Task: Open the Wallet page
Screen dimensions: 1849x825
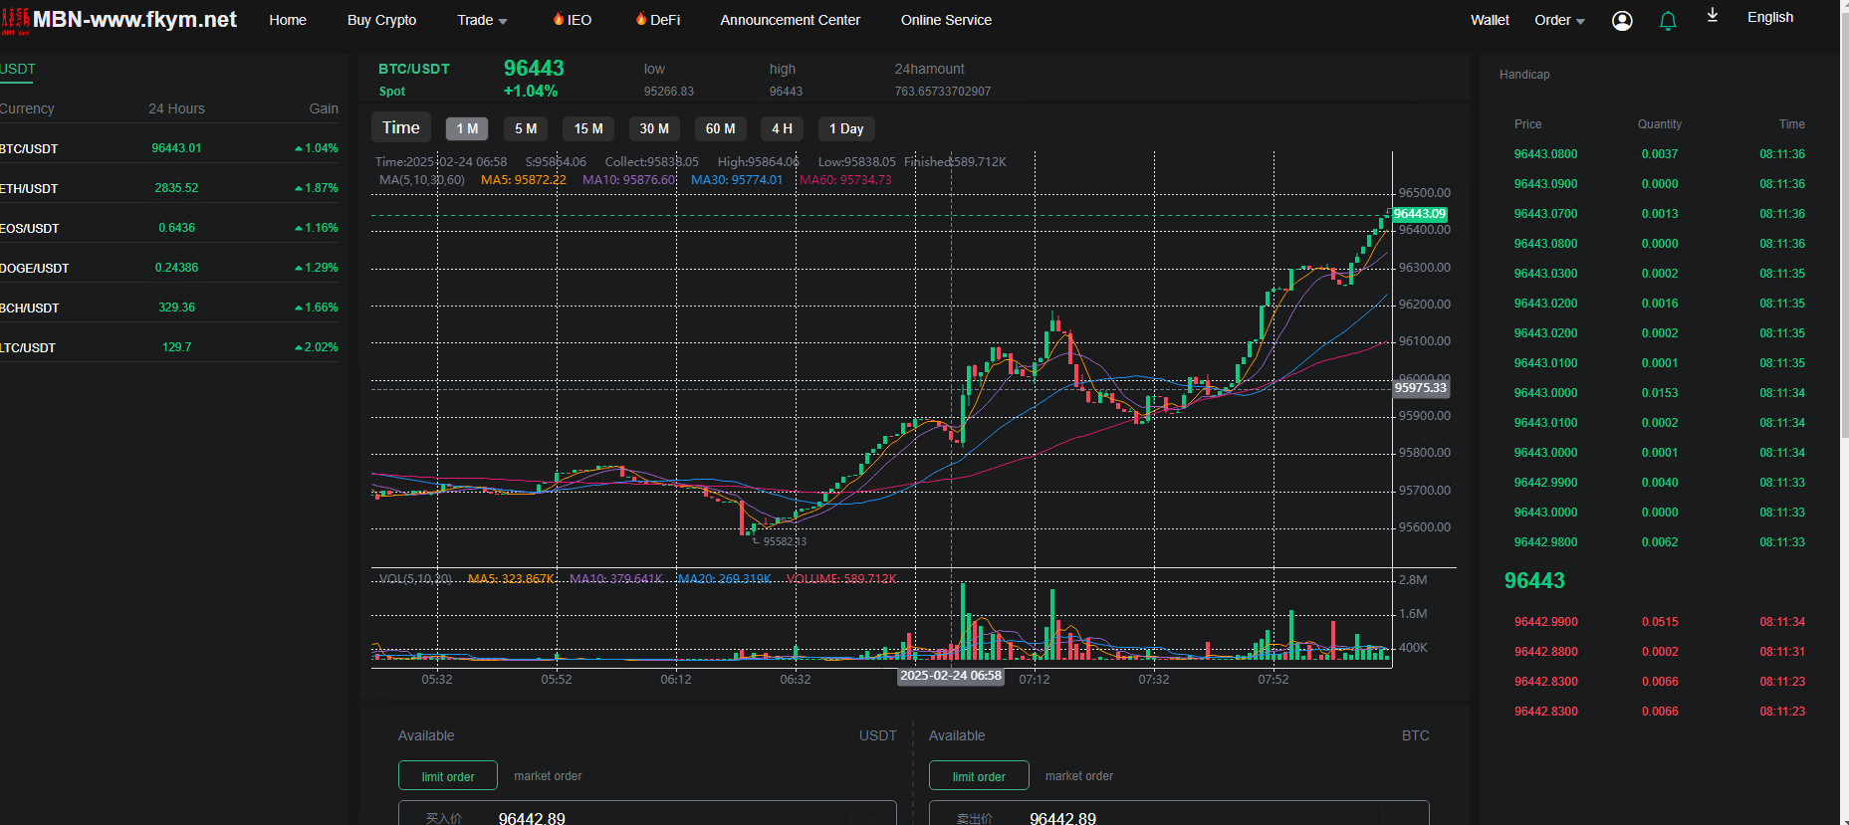Action: pos(1490,20)
